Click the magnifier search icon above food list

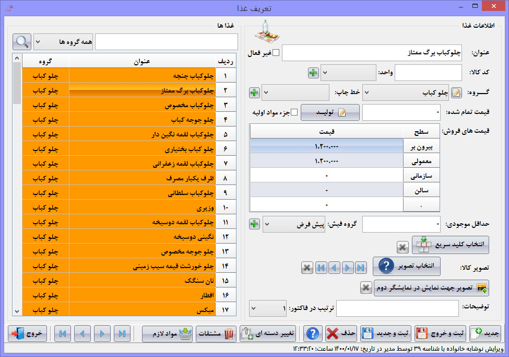22,42
